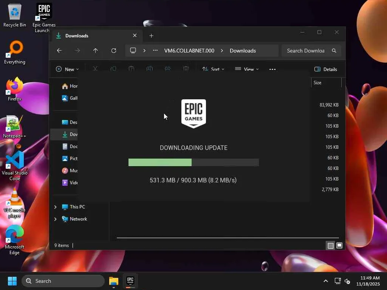Screen dimensions: 387x290
Task: Show hidden breadcrumb path ellipsis
Action: [155, 51]
